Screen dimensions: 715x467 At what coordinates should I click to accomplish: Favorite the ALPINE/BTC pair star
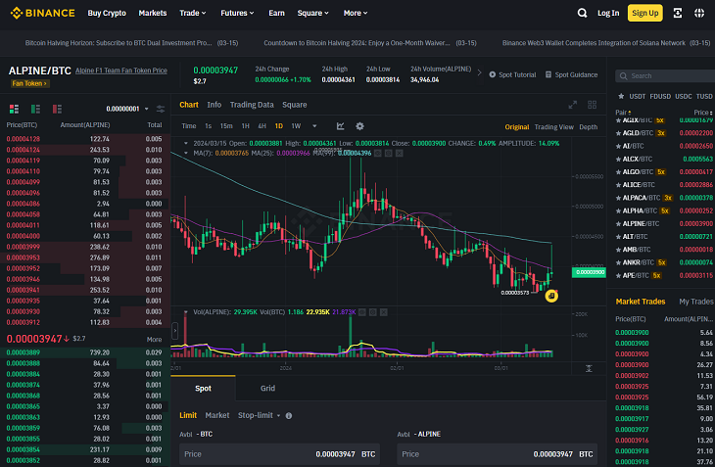(618, 223)
